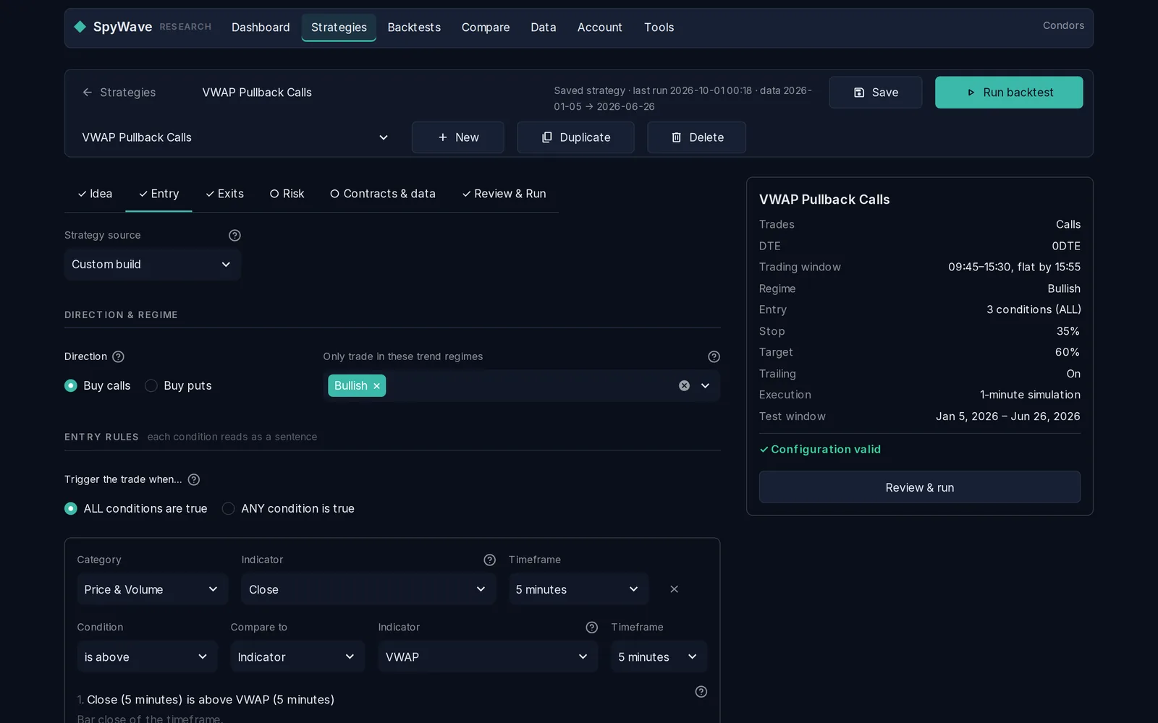
Task: Go to the Dashboard menu
Action: click(261, 27)
